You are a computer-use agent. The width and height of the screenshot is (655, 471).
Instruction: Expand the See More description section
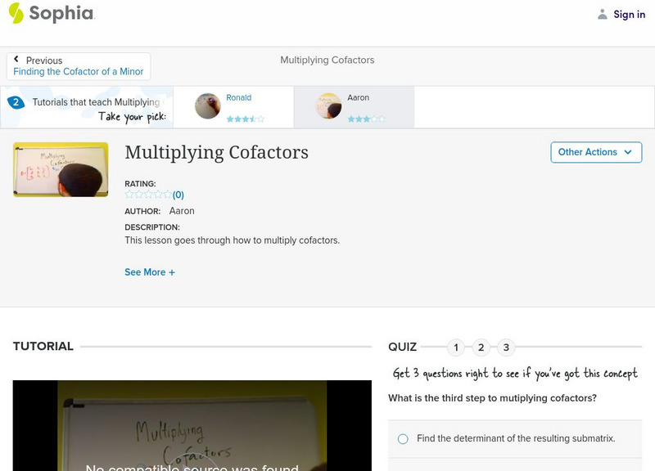(x=151, y=271)
